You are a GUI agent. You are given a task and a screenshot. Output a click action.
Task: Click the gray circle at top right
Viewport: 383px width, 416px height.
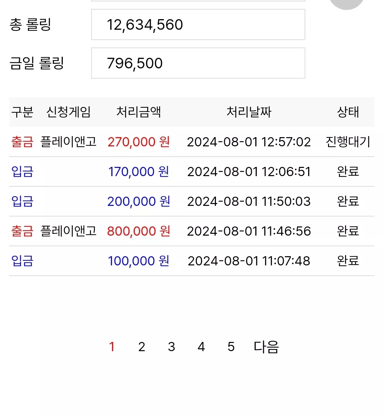pos(346,4)
